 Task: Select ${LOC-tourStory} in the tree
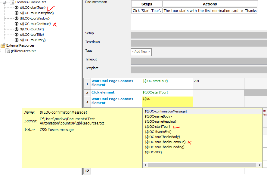33,40
